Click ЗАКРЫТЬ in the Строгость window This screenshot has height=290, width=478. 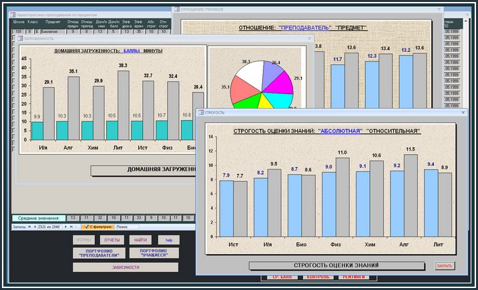444,265
